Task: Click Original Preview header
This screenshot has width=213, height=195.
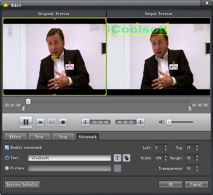Action: pyautogui.click(x=54, y=14)
